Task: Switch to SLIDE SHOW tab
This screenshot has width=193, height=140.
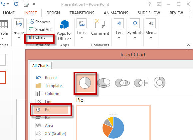Action: pos(149,13)
